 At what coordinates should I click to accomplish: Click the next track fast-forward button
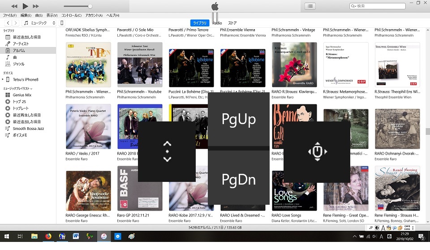[36, 6]
